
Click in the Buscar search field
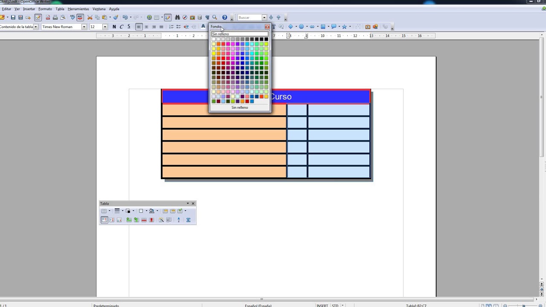tap(250, 17)
